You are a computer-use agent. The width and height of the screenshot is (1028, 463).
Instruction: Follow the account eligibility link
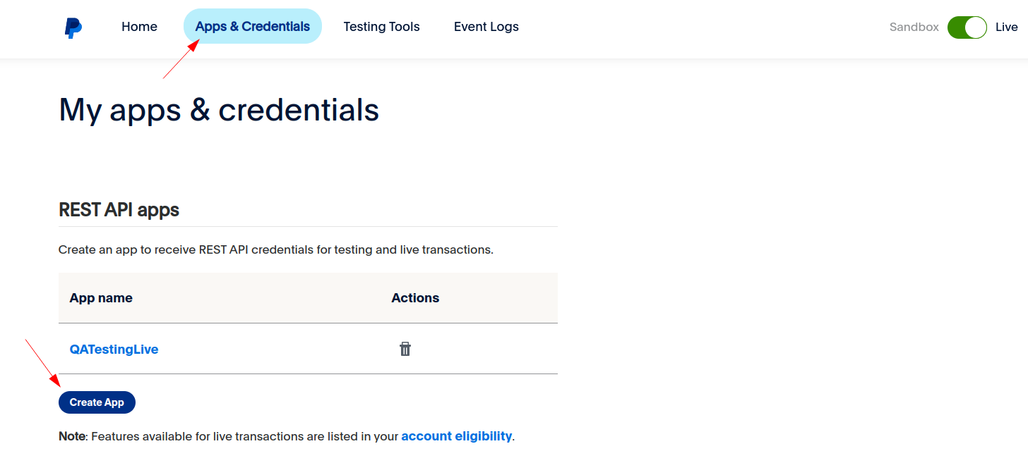456,436
